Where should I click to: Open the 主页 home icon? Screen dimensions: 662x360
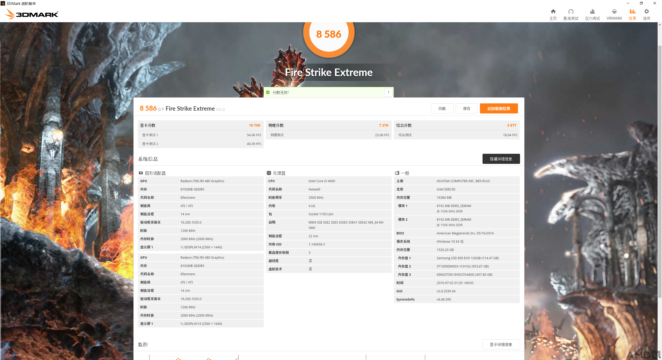pyautogui.click(x=553, y=12)
